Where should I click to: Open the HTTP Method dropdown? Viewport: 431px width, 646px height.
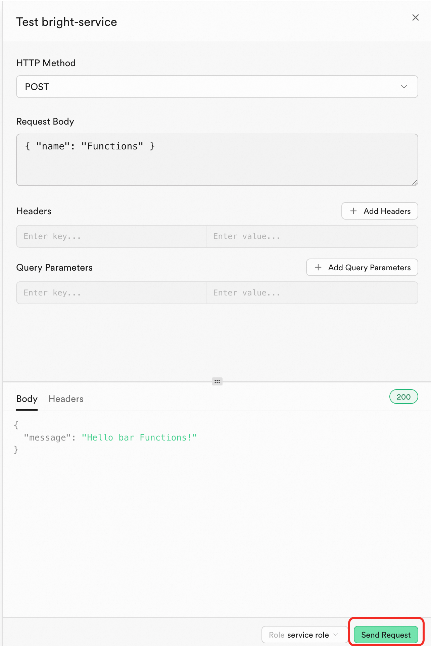coord(217,87)
